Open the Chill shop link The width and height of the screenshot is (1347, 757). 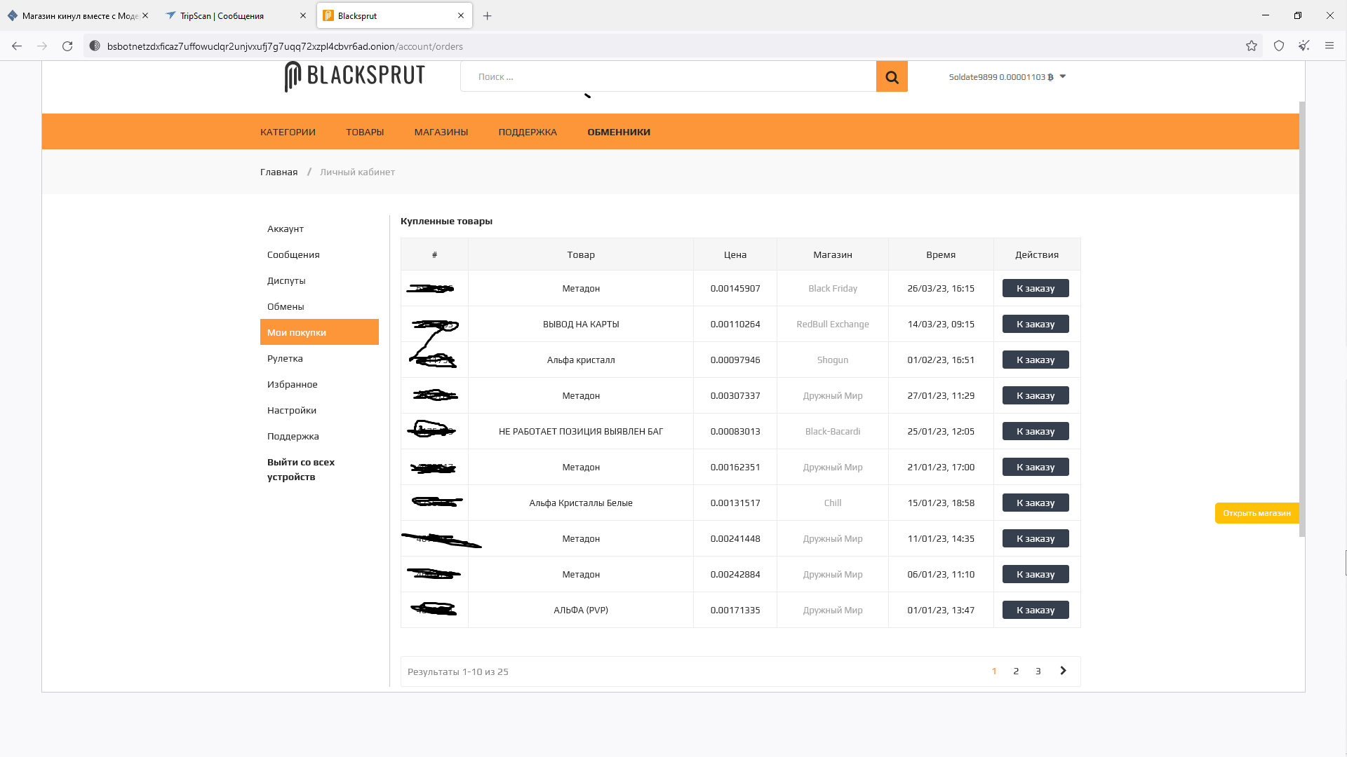[x=833, y=503]
